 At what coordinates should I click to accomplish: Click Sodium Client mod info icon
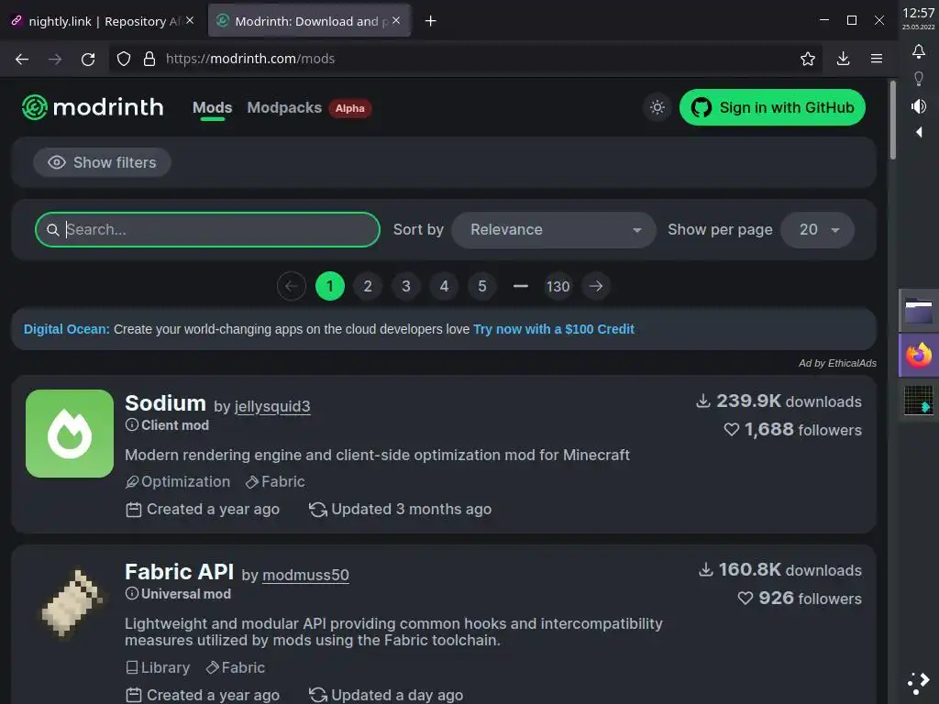pos(131,425)
